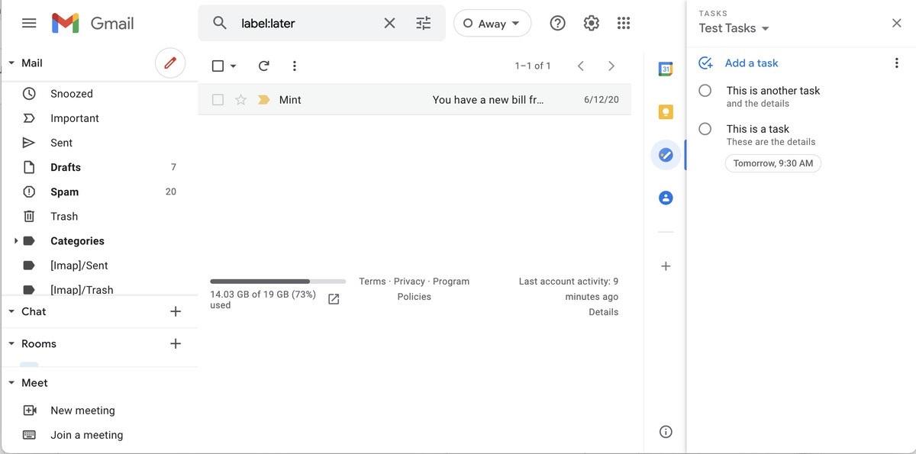Open Gmail settings gear

point(591,24)
